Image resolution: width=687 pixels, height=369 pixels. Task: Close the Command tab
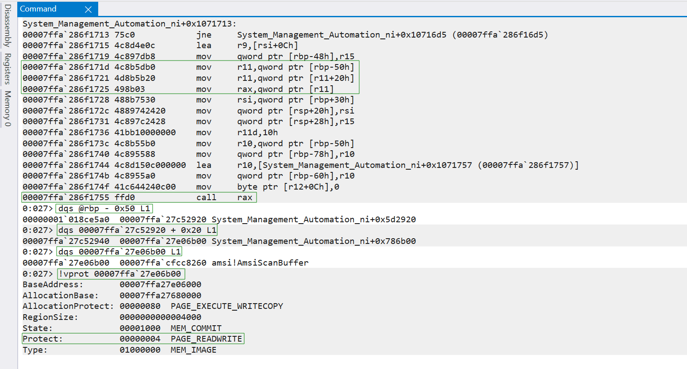click(x=88, y=9)
